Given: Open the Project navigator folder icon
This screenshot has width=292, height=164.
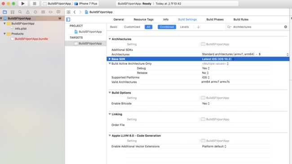Looking at the screenshot, I should (x=5, y=12).
